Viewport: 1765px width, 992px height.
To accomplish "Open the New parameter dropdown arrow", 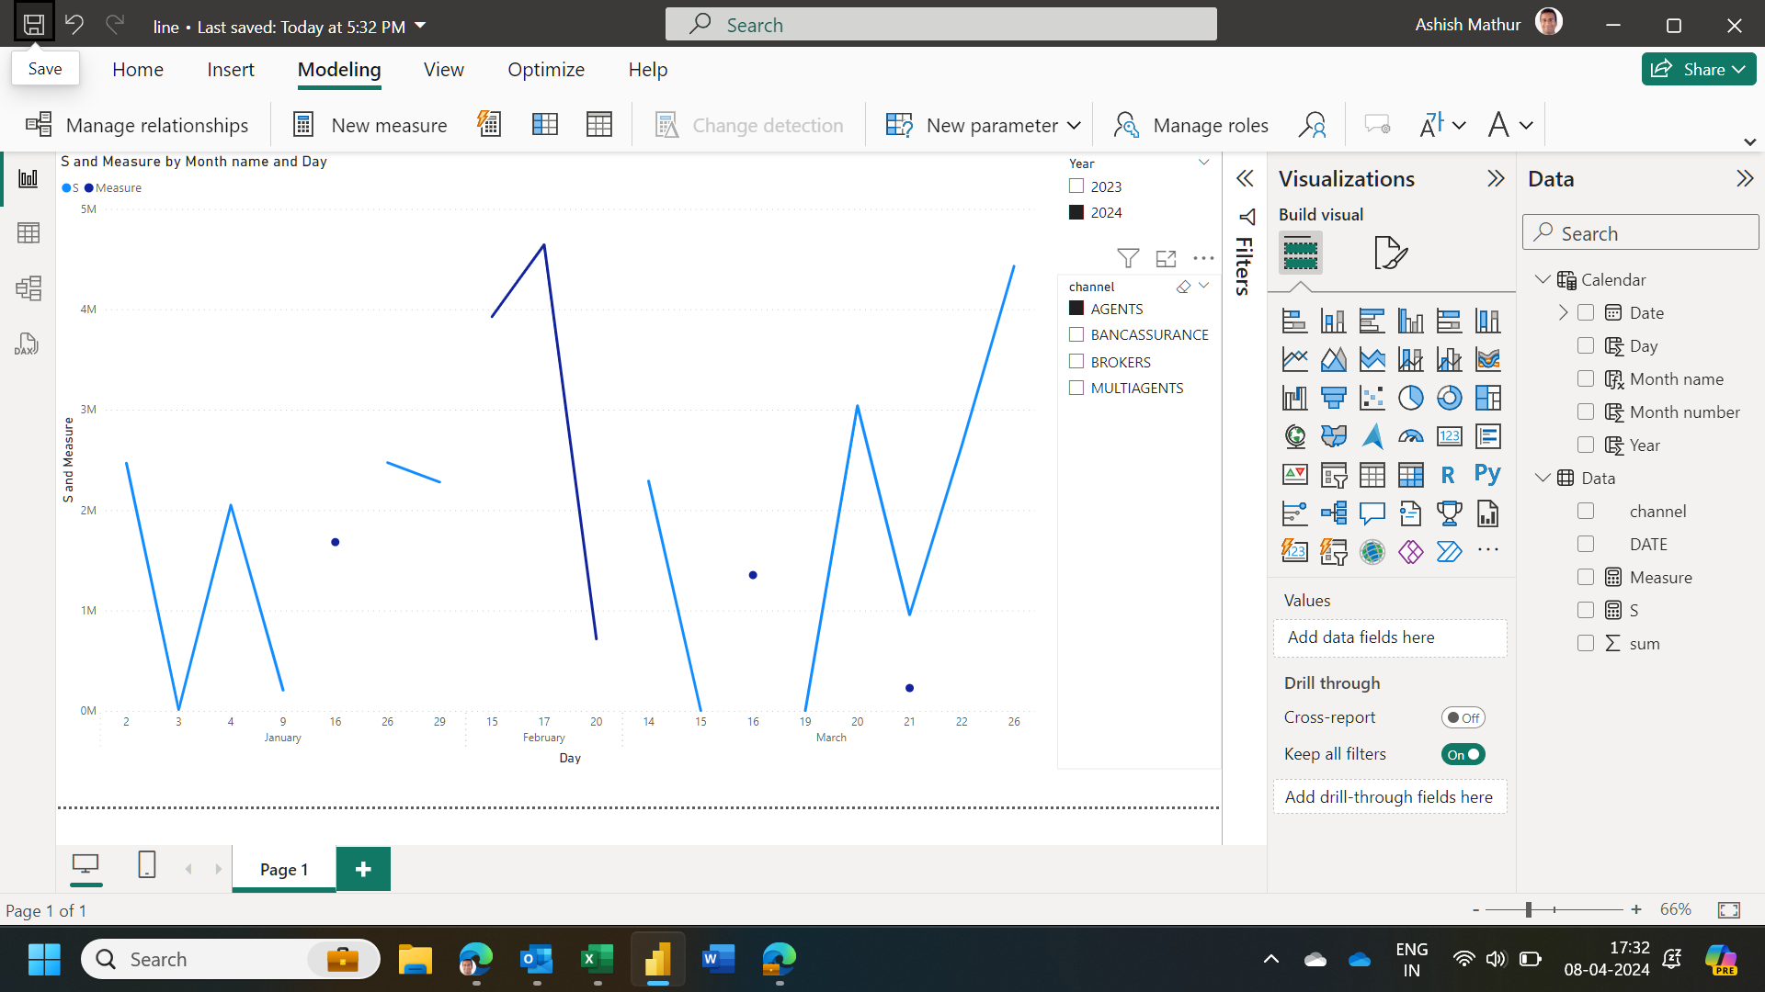I will pyautogui.click(x=1074, y=125).
